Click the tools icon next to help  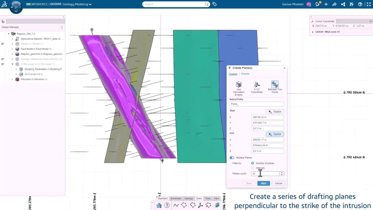pos(352,4)
